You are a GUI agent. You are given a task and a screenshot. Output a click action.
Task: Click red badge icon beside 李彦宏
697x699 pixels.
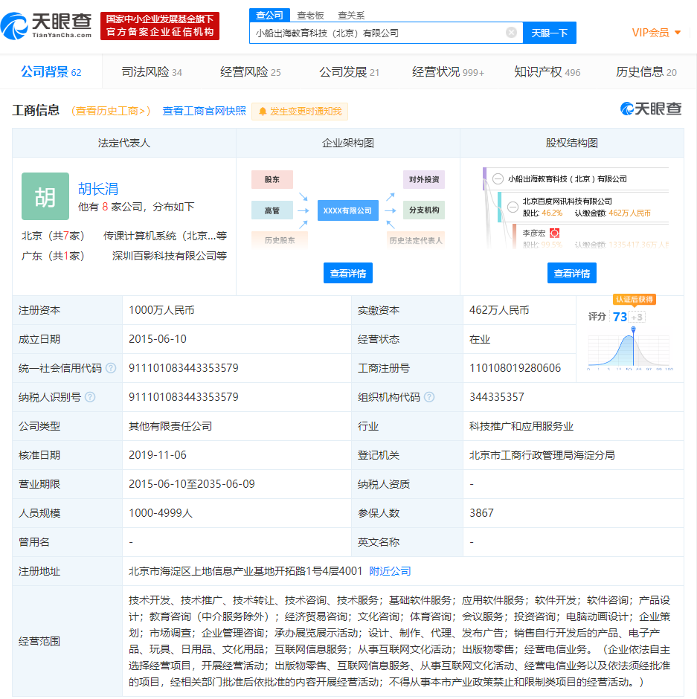click(x=554, y=233)
